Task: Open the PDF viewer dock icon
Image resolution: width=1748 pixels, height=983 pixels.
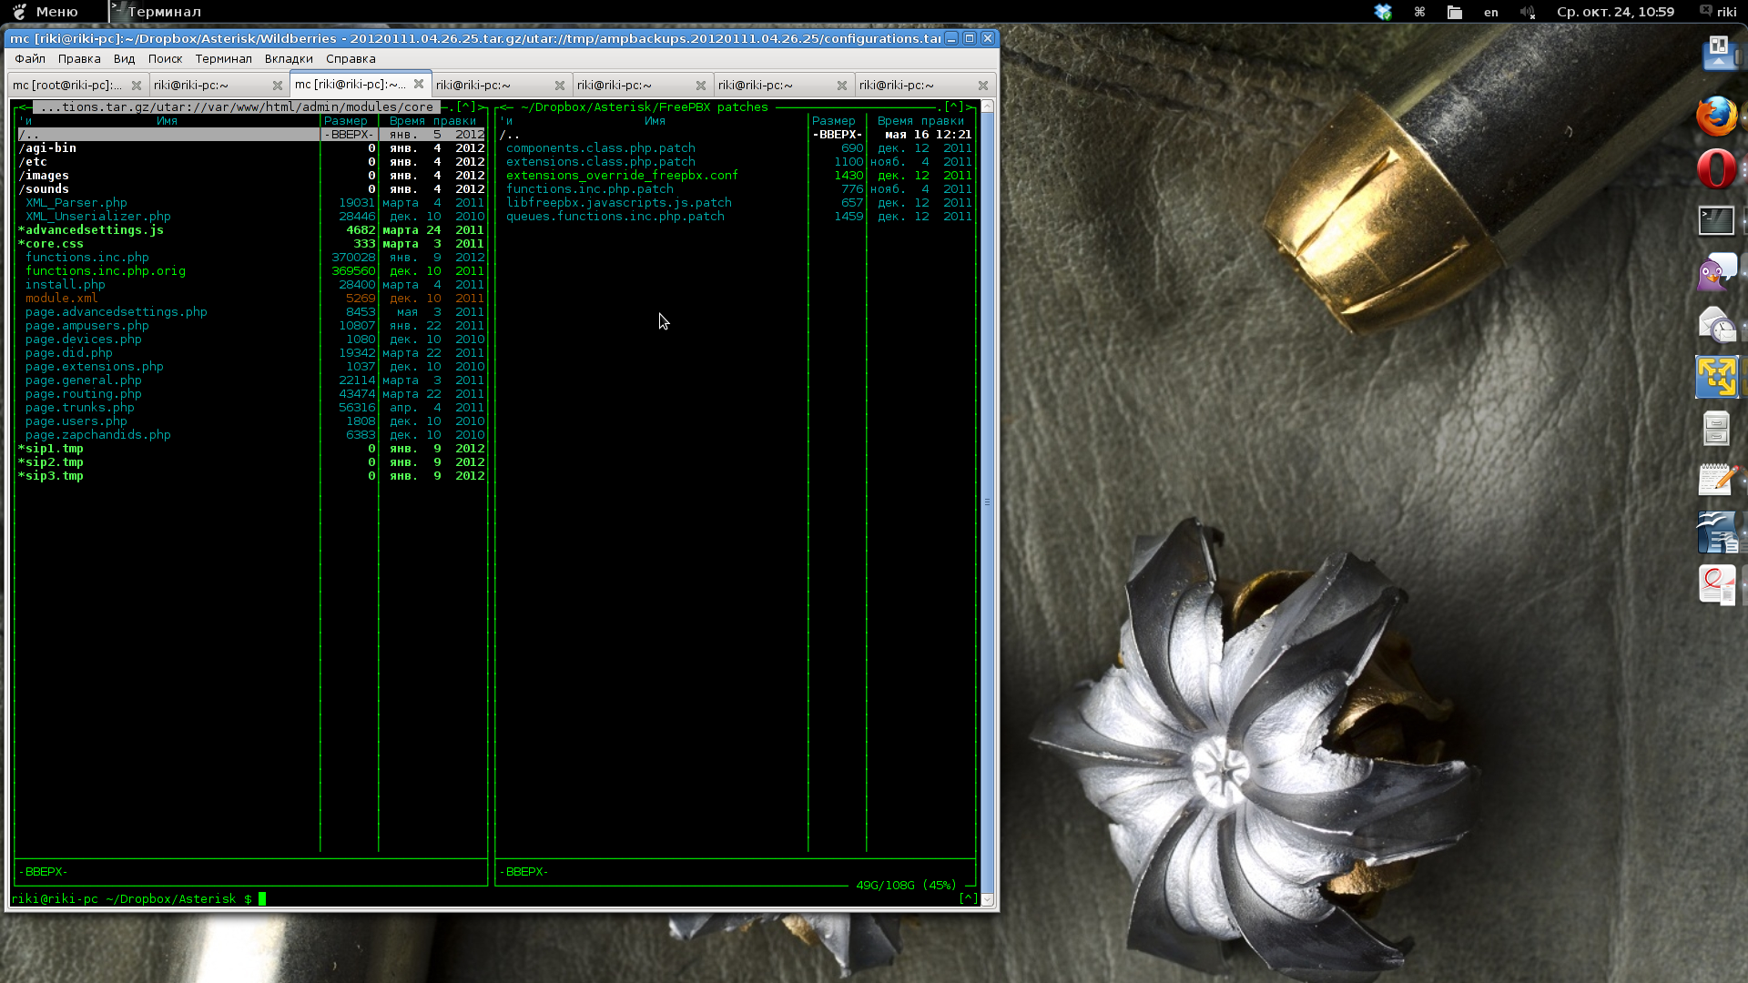Action: [x=1717, y=584]
